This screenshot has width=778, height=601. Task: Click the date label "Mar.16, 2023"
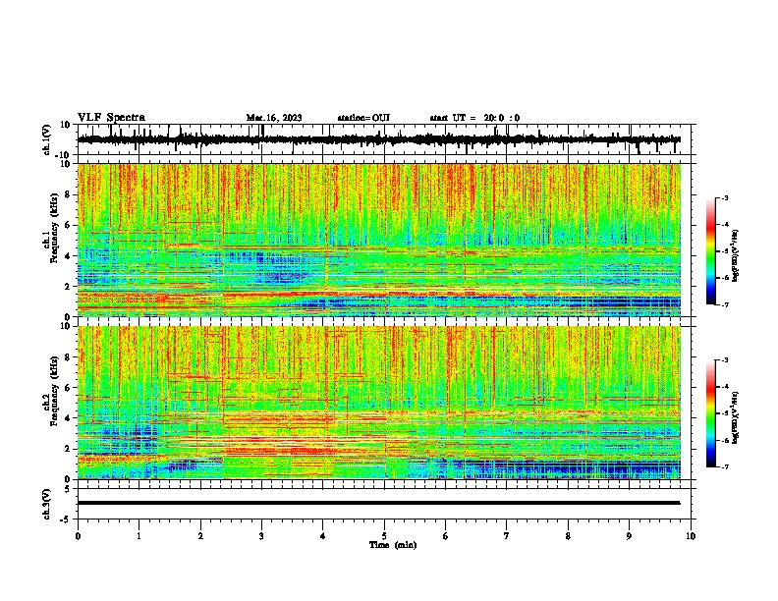[x=274, y=118]
